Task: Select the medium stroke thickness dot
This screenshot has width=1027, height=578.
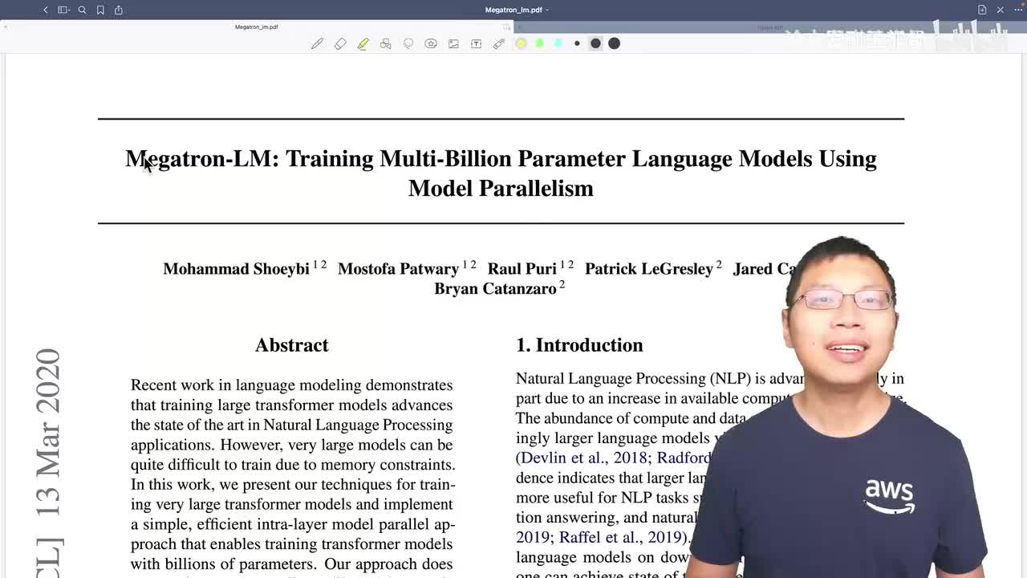Action: point(595,43)
